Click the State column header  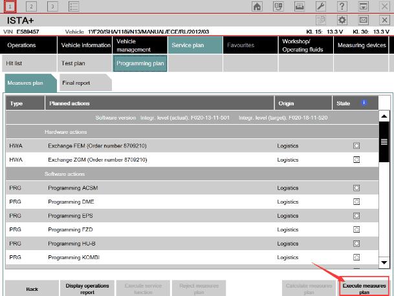coord(355,103)
